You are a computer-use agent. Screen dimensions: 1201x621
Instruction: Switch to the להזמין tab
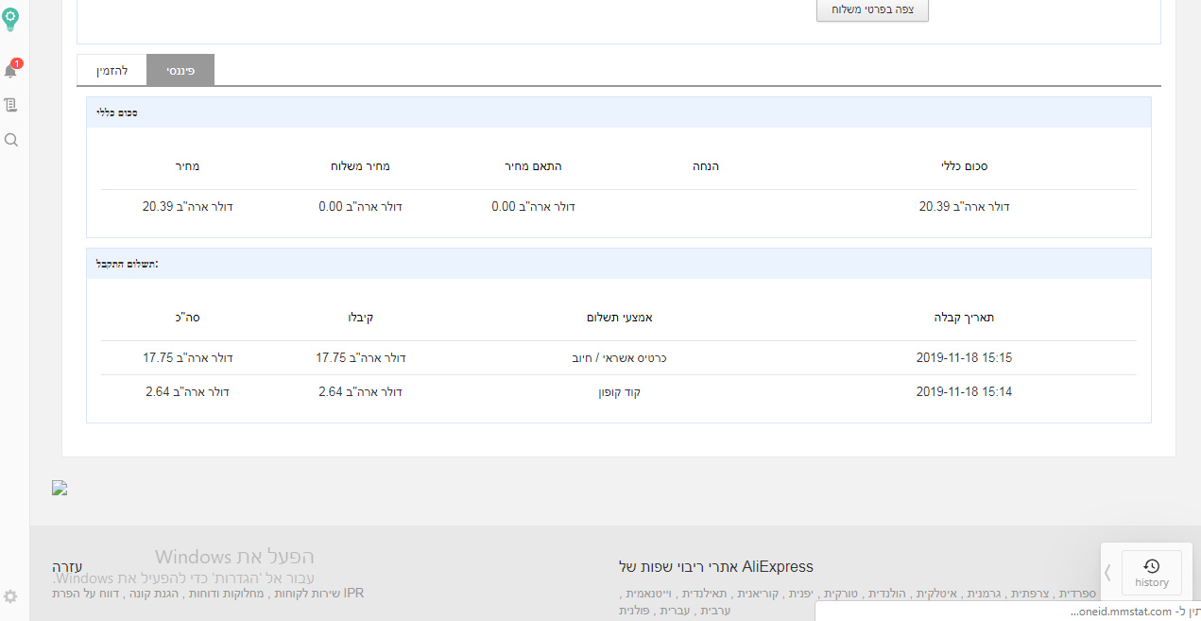click(x=112, y=69)
